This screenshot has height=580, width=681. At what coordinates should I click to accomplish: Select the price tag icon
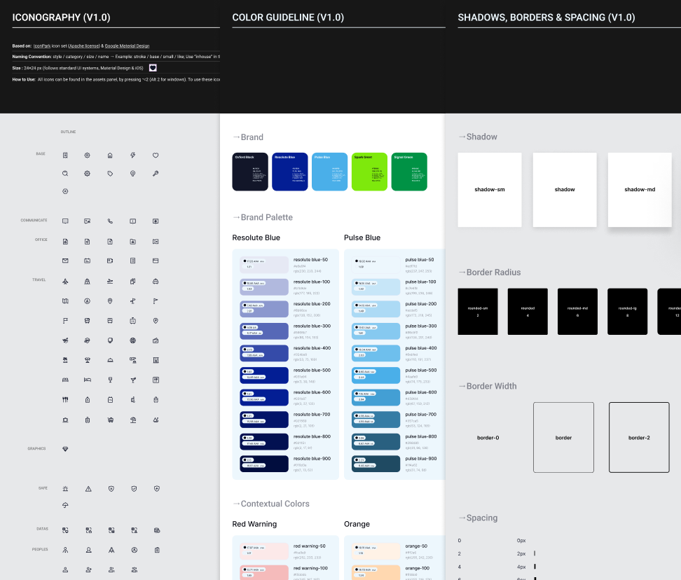click(x=110, y=173)
